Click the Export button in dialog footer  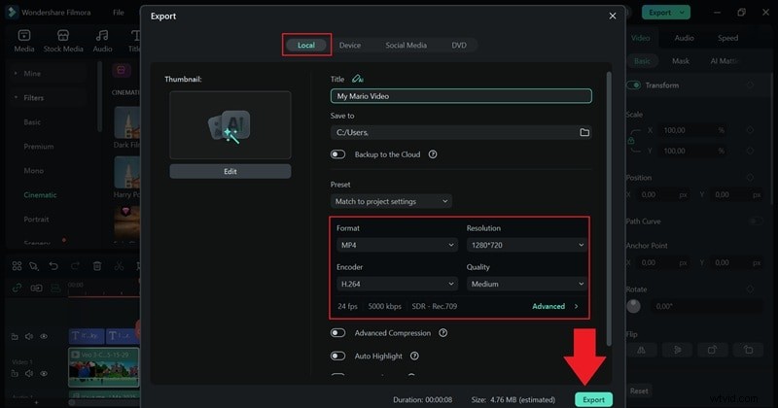click(593, 399)
